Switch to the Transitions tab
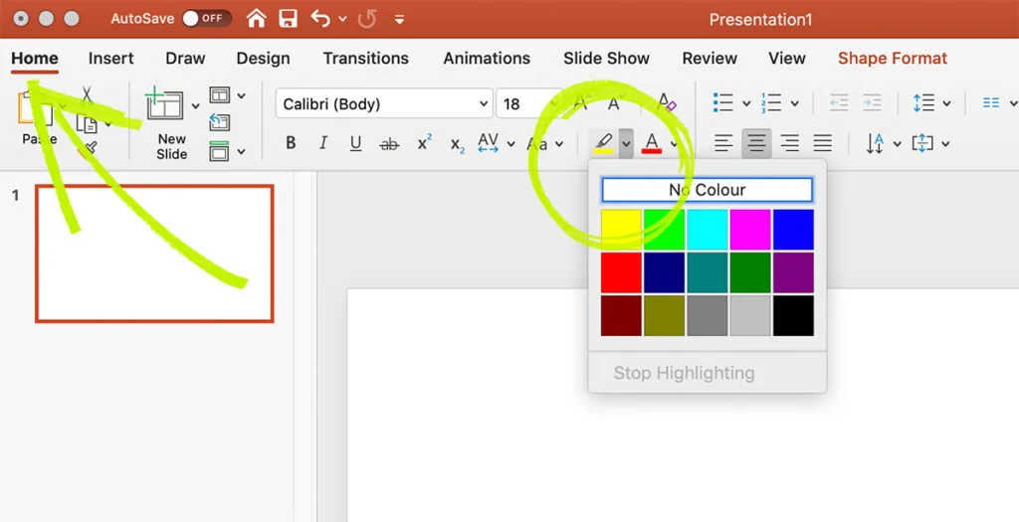Viewport: 1019px width, 522px height. [366, 59]
